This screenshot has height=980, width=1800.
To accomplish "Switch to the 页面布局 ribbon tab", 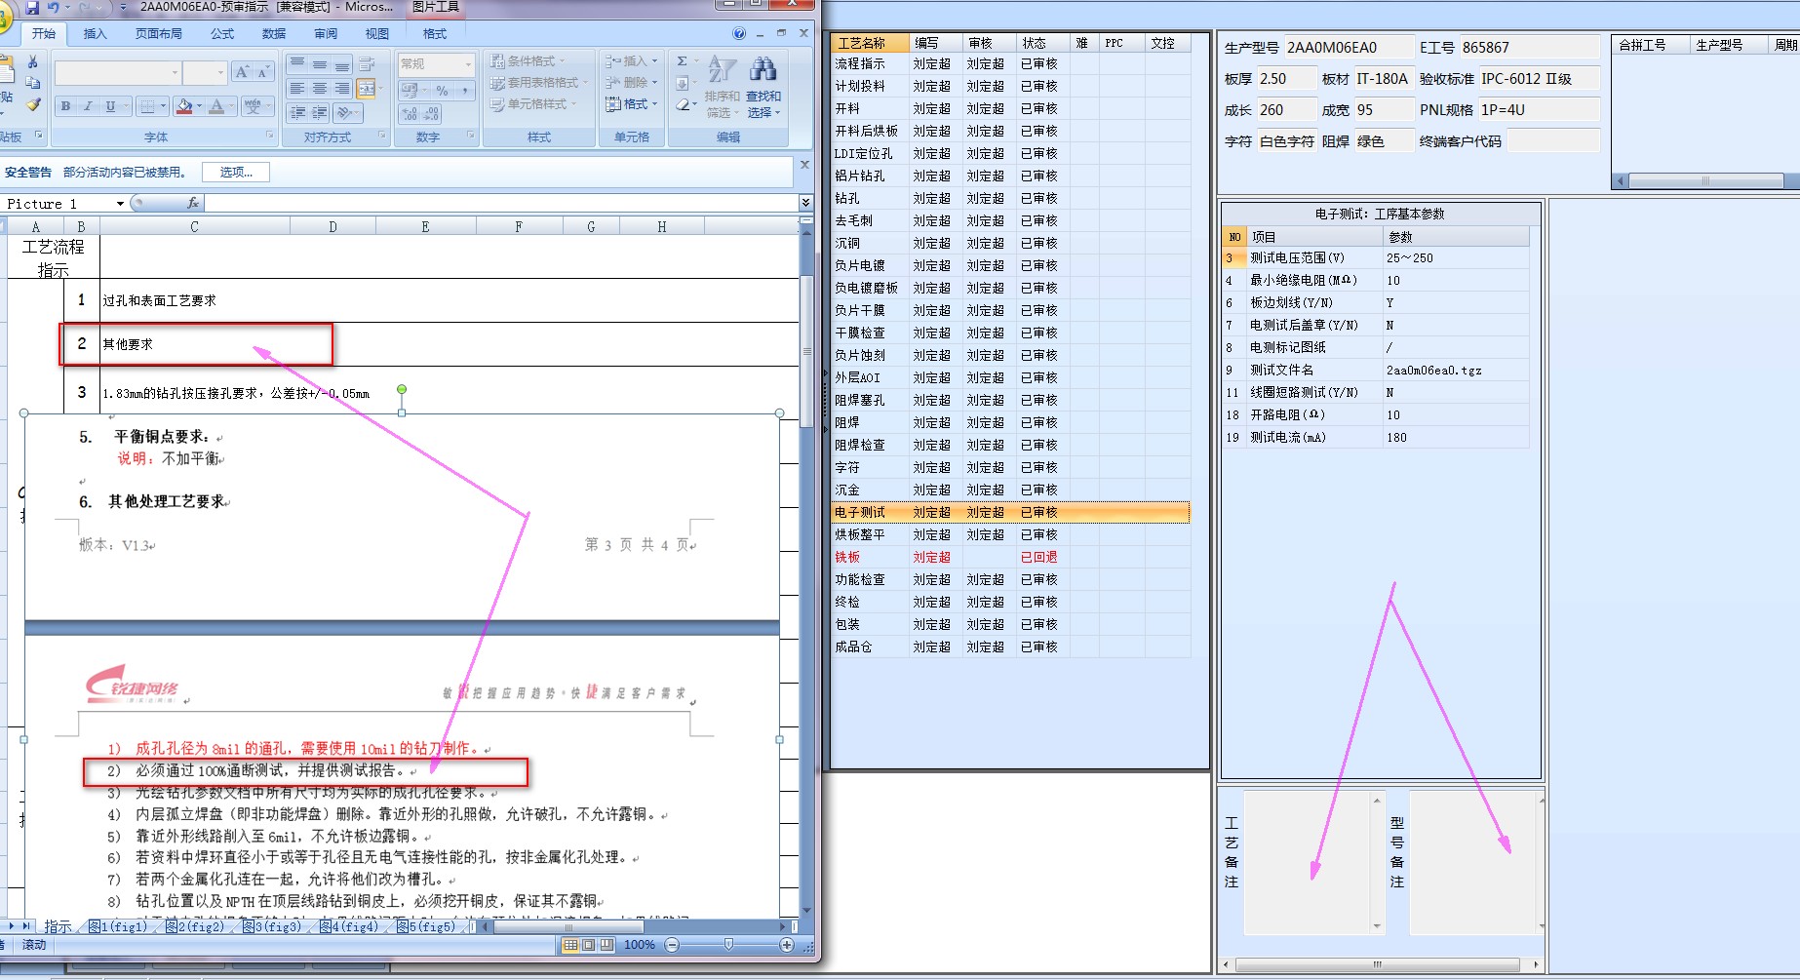I will pos(158,34).
